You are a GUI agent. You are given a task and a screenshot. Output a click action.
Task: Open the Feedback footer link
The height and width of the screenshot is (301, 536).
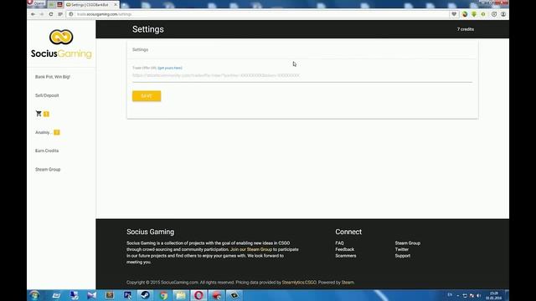pos(344,249)
